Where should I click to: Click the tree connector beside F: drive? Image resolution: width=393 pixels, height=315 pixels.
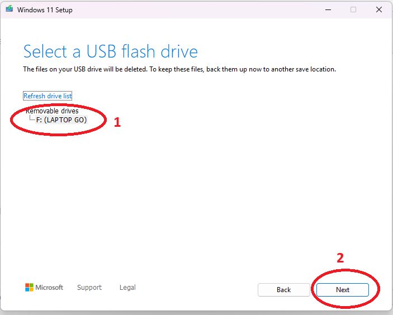[x=32, y=120]
